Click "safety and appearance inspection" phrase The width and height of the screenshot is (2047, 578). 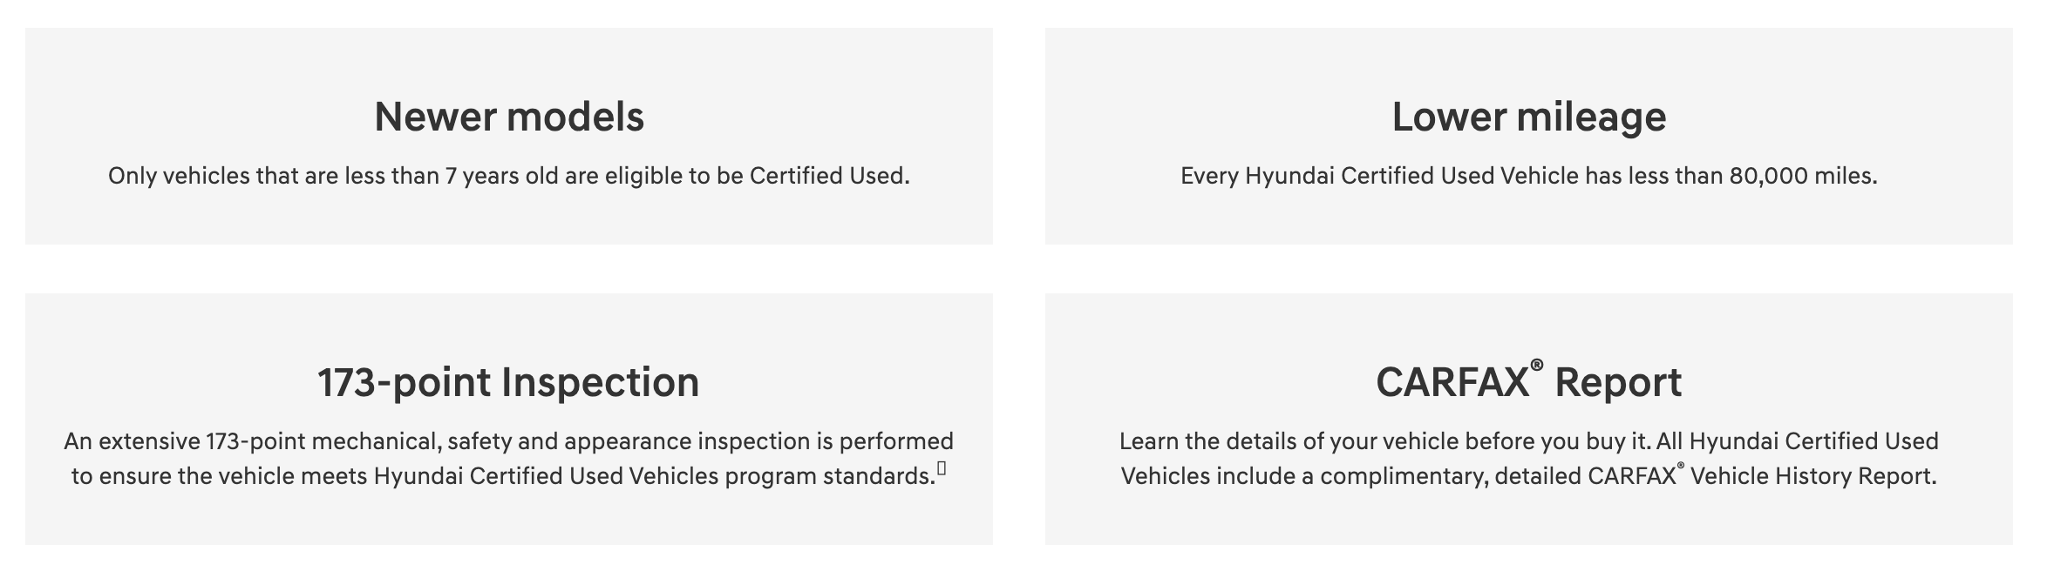(629, 441)
